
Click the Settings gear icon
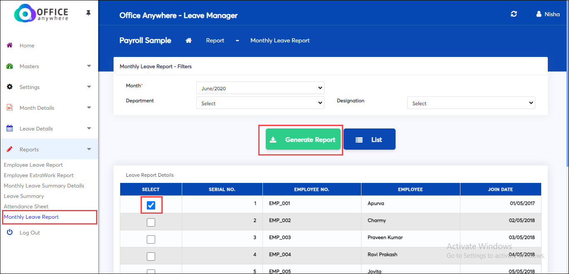(10, 87)
